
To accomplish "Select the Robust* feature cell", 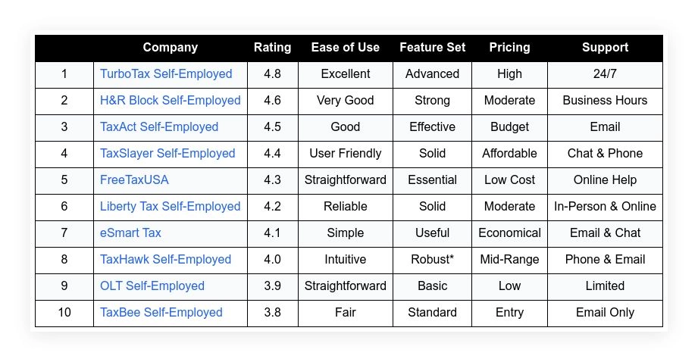I will coord(432,260).
